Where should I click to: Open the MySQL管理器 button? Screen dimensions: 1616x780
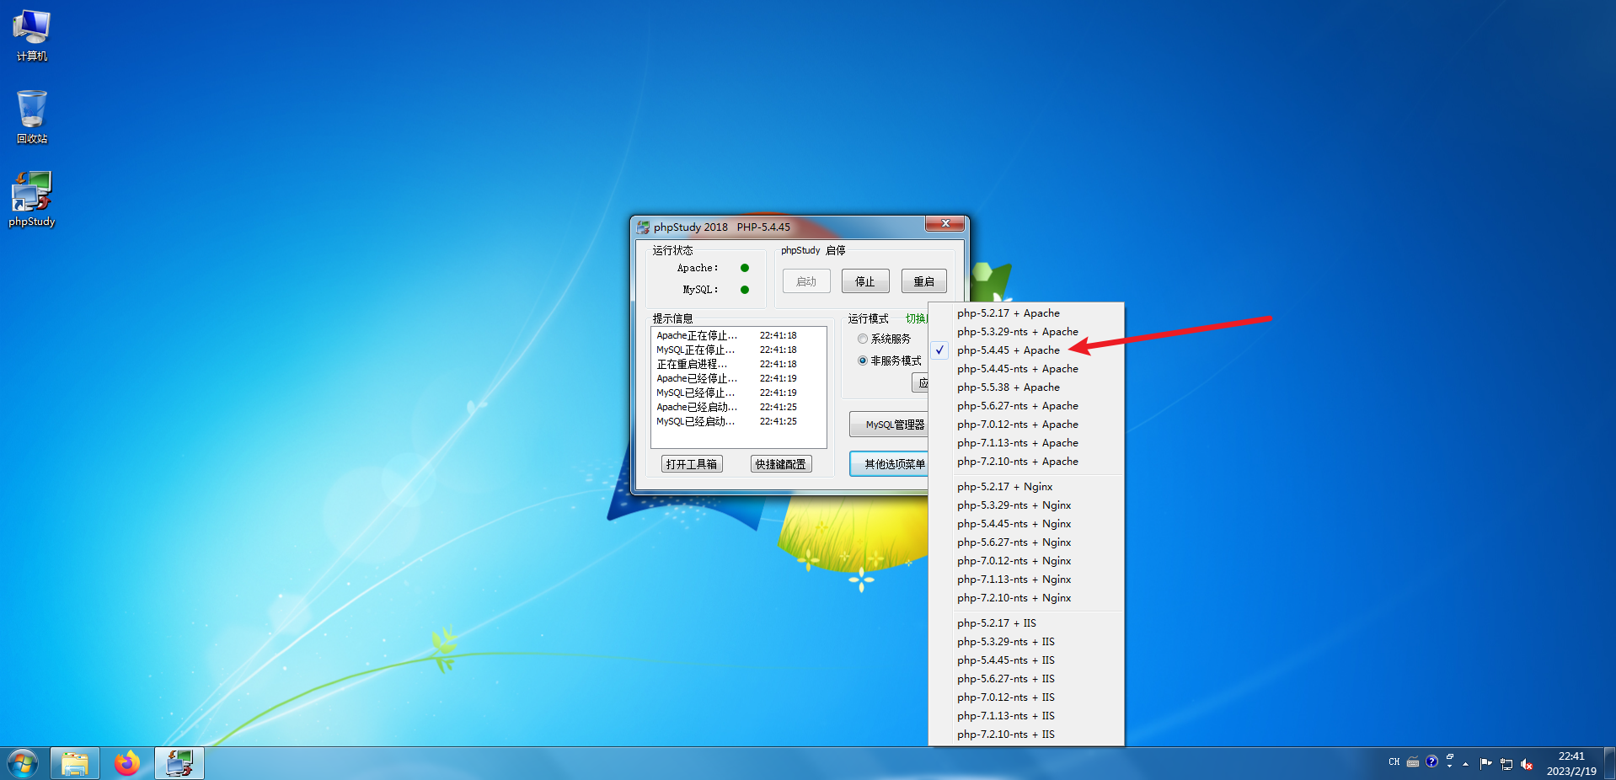pyautogui.click(x=889, y=425)
